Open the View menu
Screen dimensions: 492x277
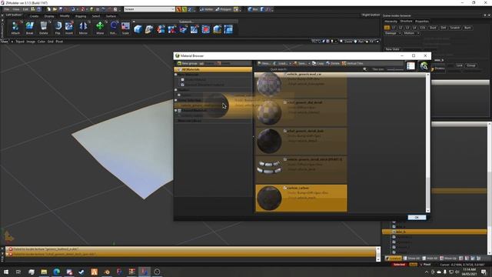(x=15, y=9)
